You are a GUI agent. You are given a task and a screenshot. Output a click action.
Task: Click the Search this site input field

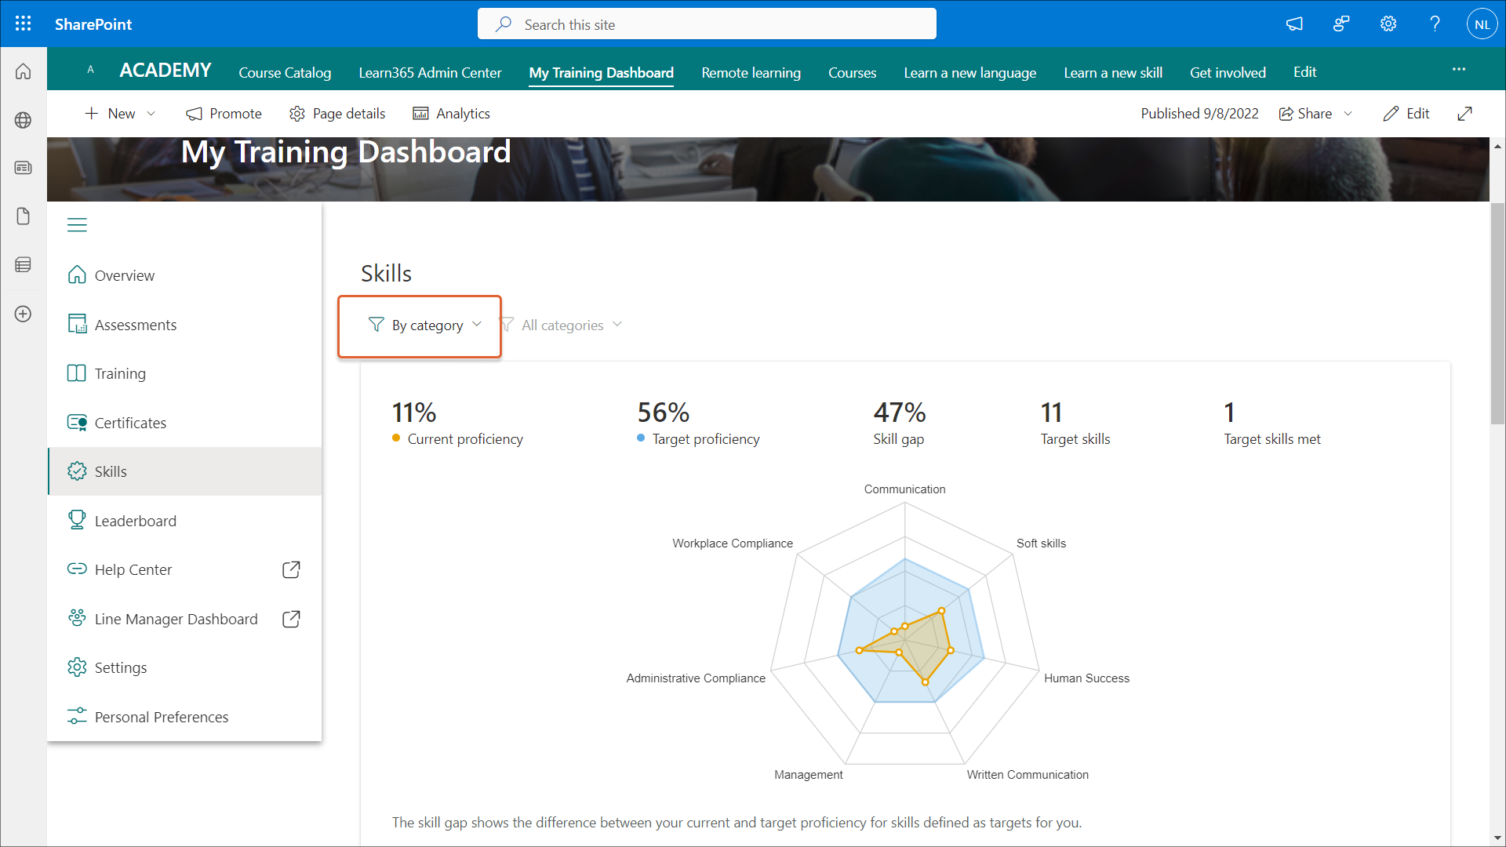706,24
